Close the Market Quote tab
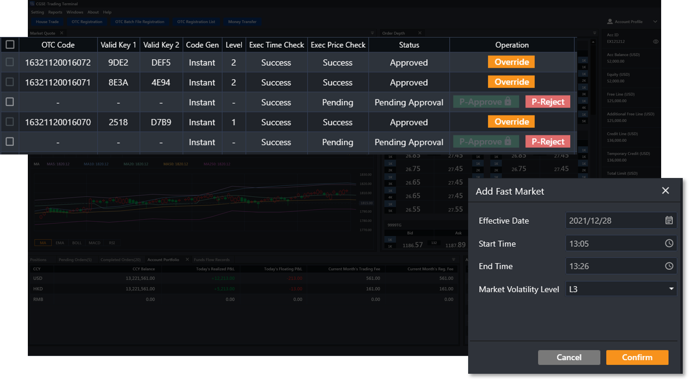Image resolution: width=689 pixels, height=380 pixels. (62, 33)
